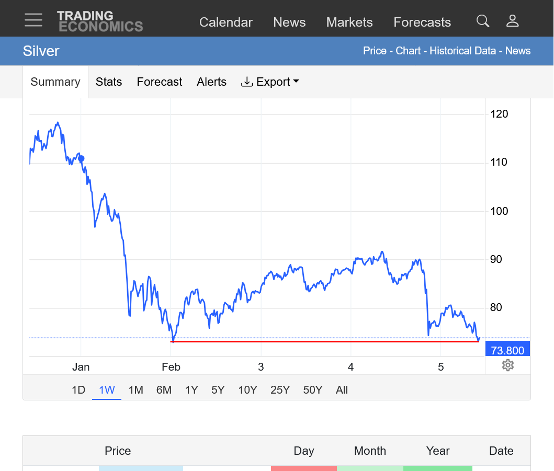Expand the Export dropdown

270,82
